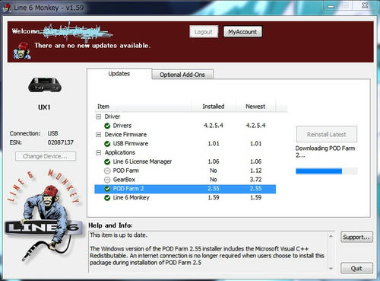Screen dimensions: 380x281
Task: Click the Newest column header
Action: [255, 107]
